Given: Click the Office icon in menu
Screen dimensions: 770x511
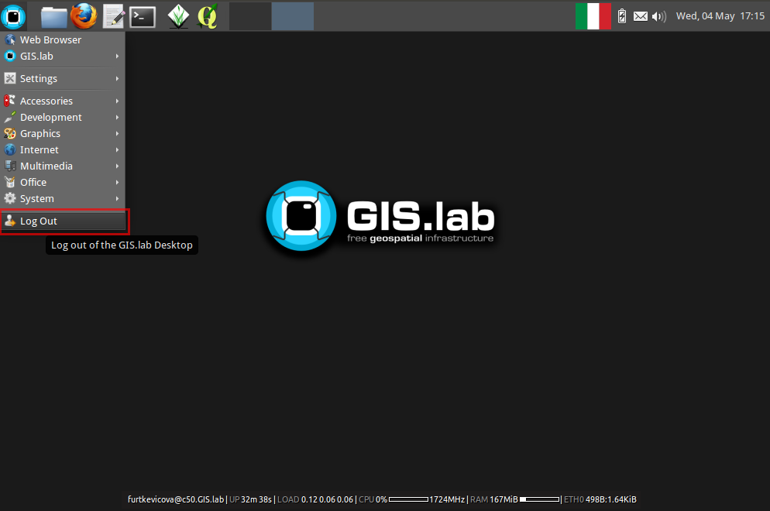Looking at the screenshot, I should 10,182.
